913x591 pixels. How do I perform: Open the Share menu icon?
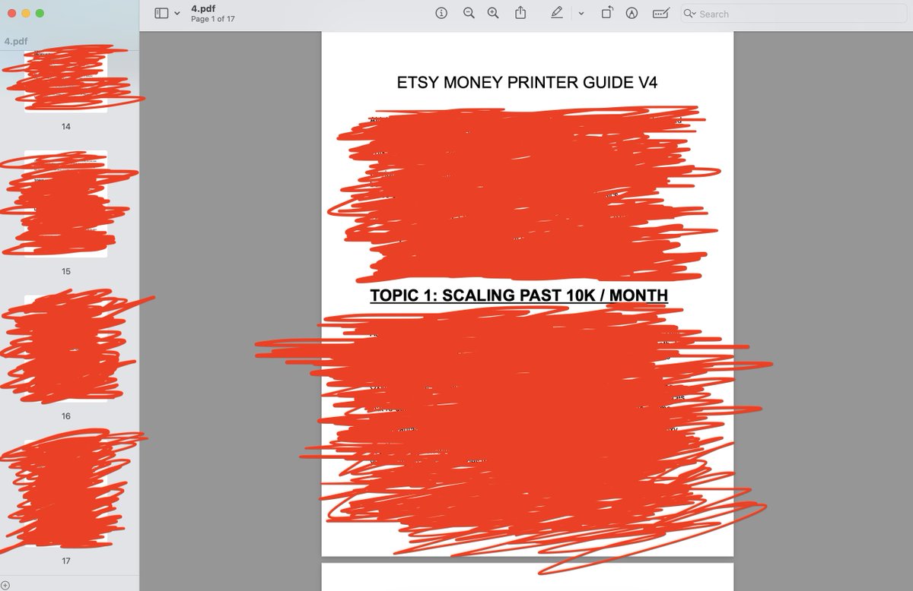(x=520, y=13)
